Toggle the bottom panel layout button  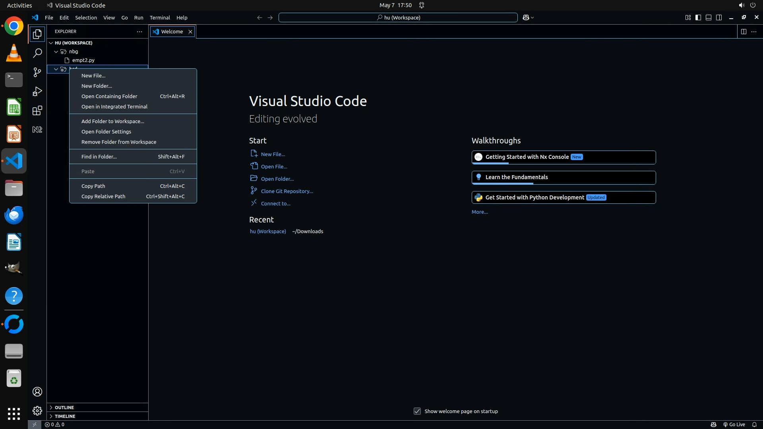(x=709, y=17)
